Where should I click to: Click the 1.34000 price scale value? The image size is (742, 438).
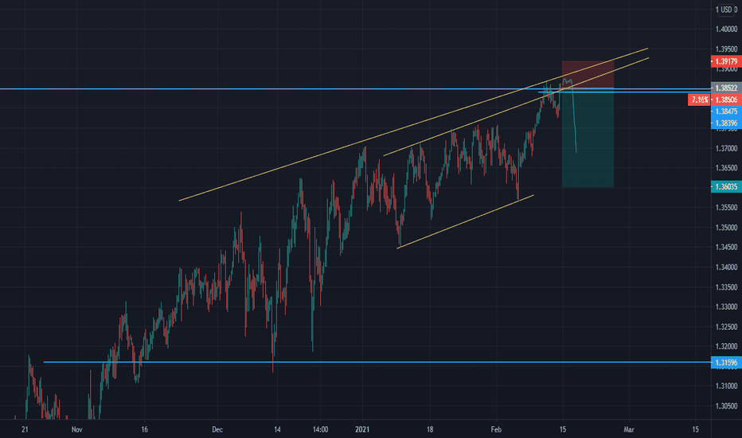pos(726,267)
